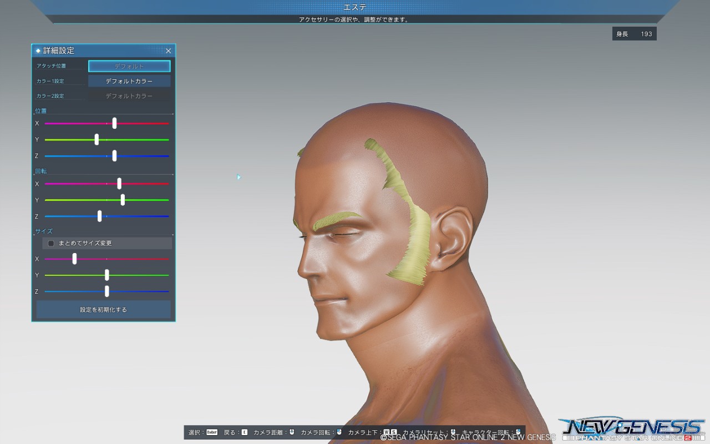The height and width of the screenshot is (444, 710).
Task: Click the サイズ Z slider handle
Action: 106,291
